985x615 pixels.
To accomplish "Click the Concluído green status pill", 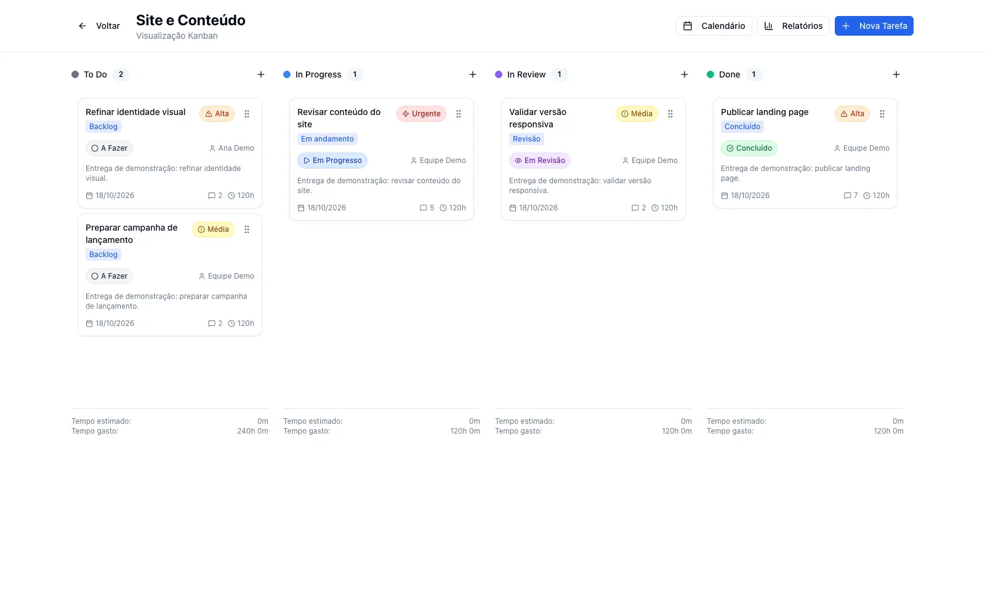I will point(749,148).
